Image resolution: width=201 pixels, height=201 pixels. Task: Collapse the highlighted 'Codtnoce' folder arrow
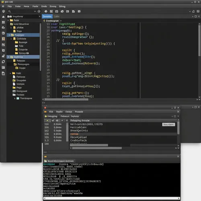pos(8,57)
